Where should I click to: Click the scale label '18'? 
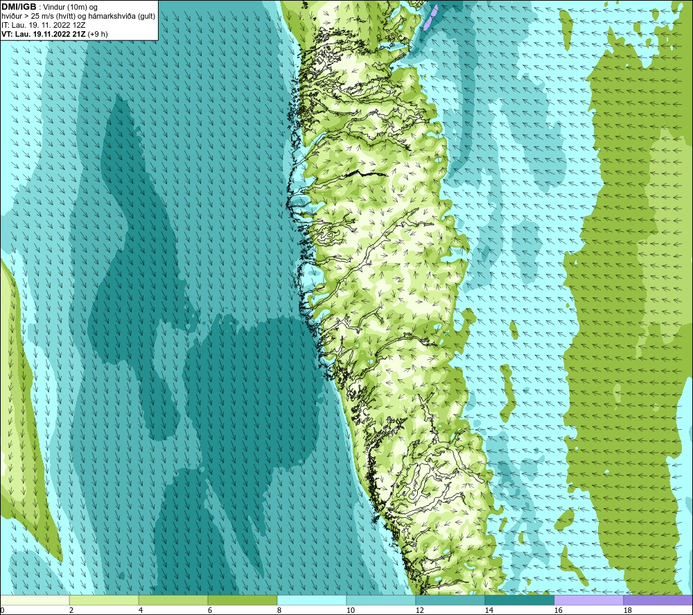(x=628, y=610)
